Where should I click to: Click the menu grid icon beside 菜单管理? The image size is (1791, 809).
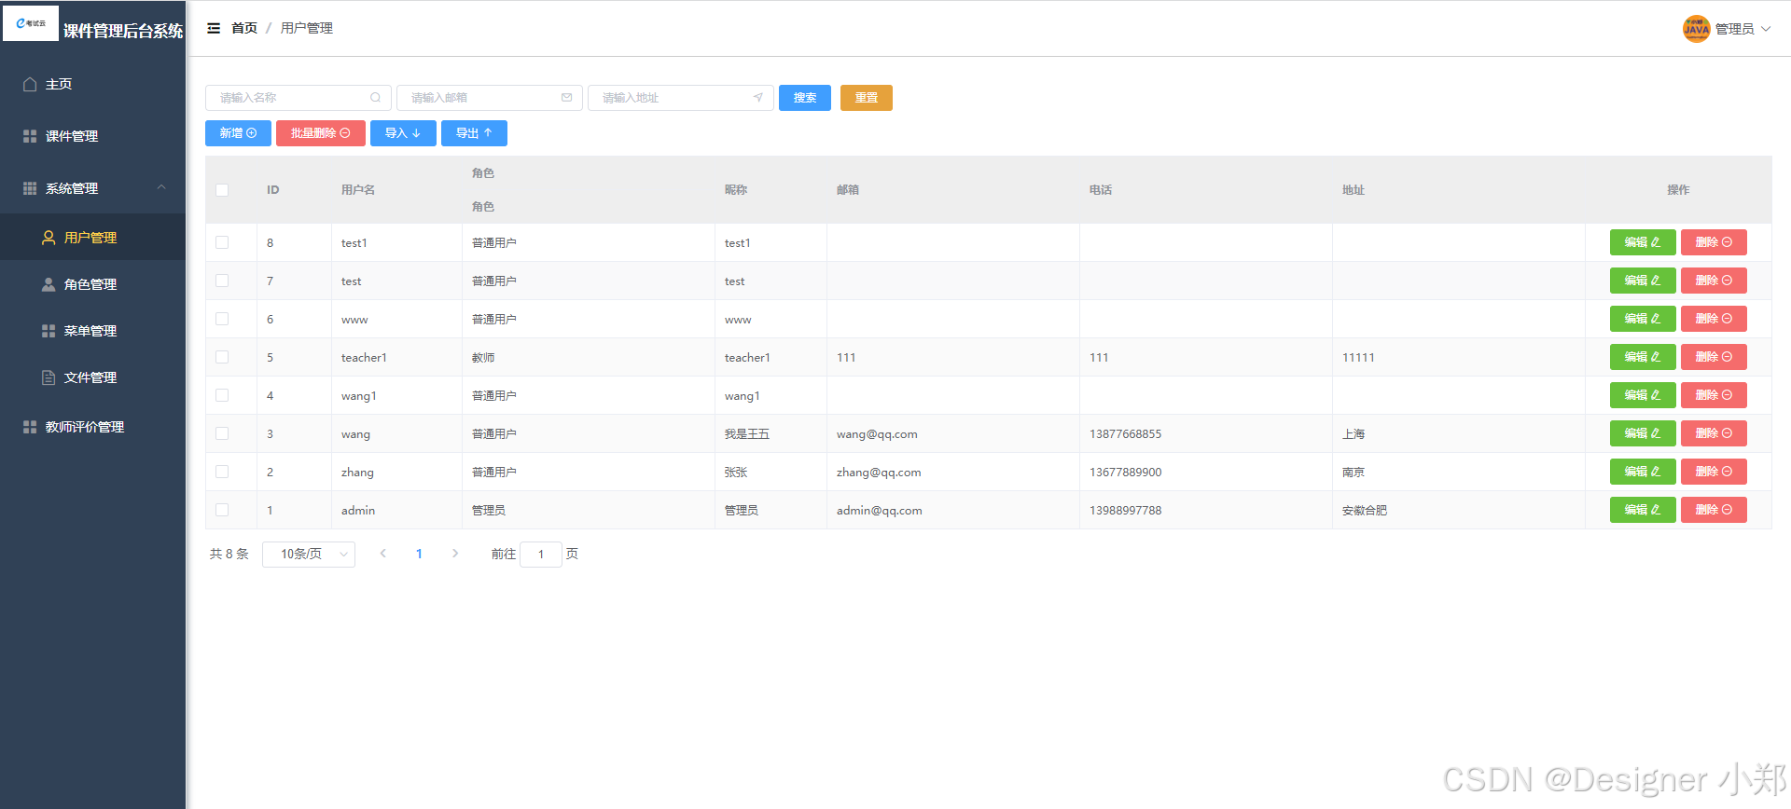[x=49, y=331]
